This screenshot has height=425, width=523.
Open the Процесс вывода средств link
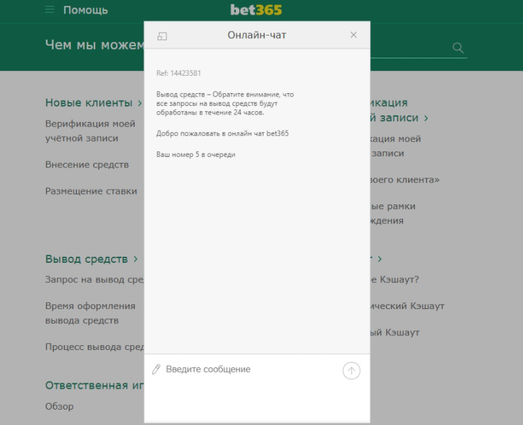click(x=94, y=347)
